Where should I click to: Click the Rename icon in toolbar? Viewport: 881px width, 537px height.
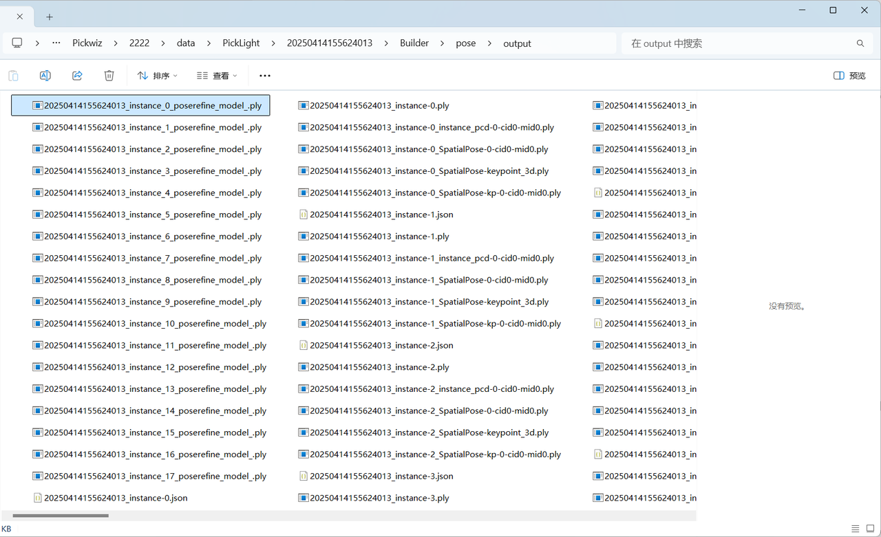tap(45, 76)
